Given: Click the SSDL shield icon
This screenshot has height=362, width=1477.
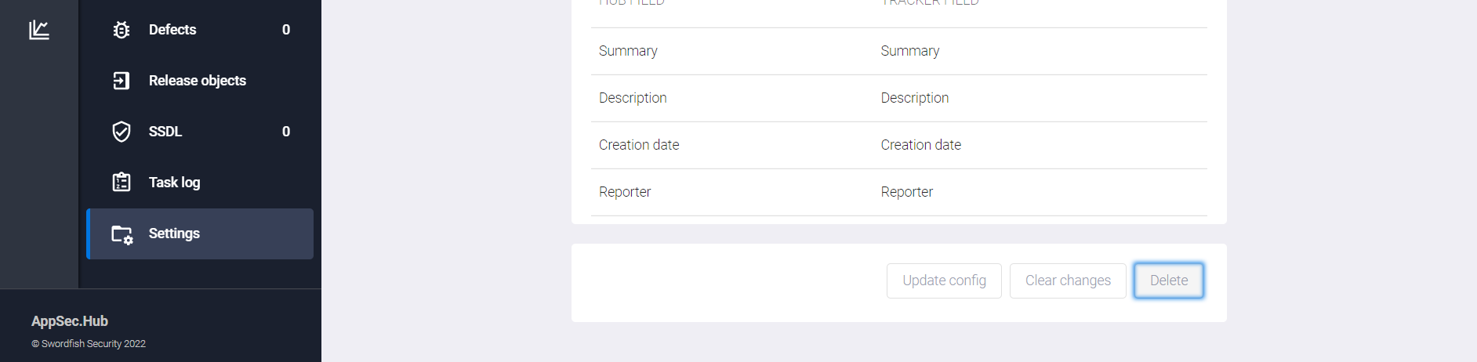Looking at the screenshot, I should pyautogui.click(x=122, y=132).
